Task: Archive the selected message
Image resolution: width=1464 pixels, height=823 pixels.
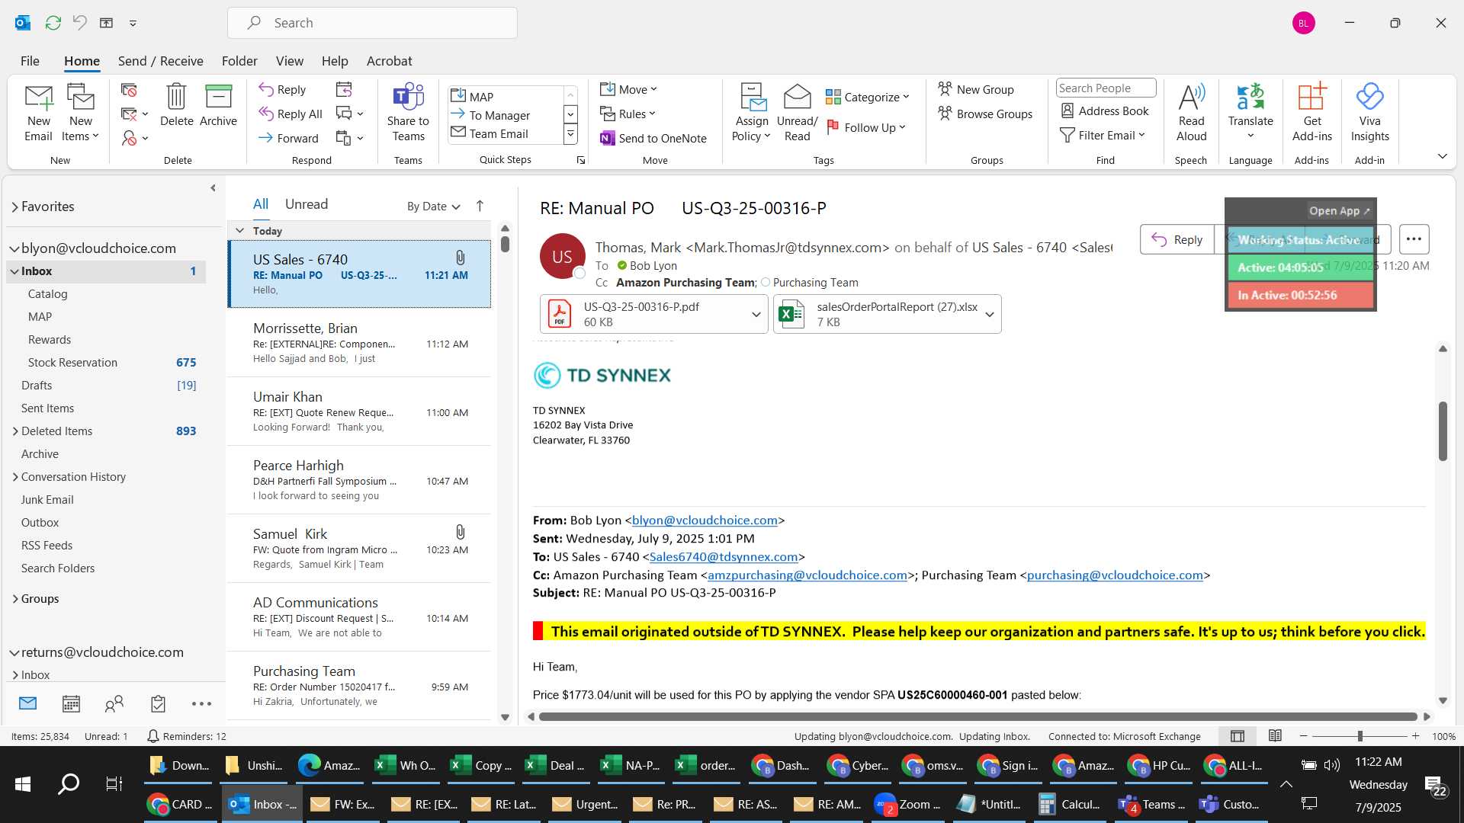Action: 218,105
